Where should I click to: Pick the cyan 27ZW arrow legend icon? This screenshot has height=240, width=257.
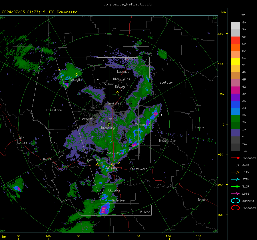pos(235,180)
